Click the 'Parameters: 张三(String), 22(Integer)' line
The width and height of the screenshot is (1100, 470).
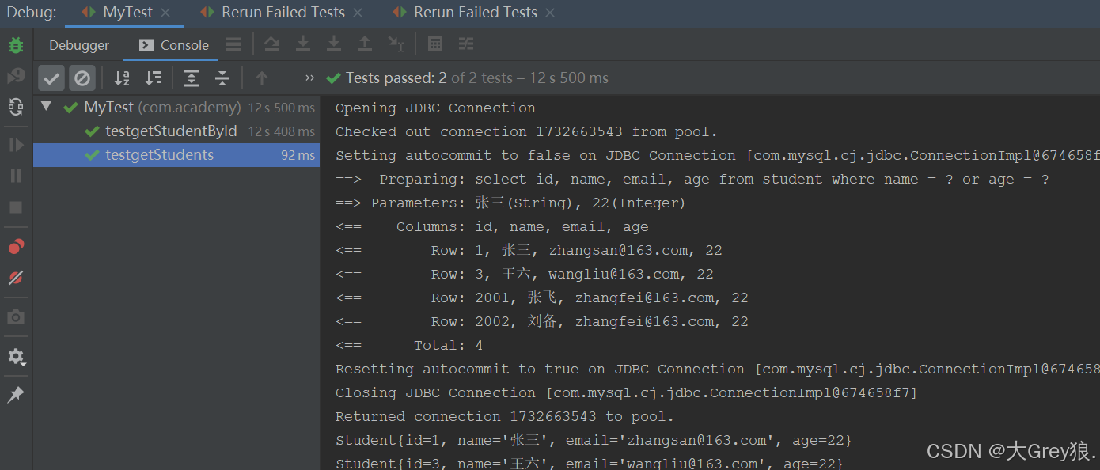point(510,203)
